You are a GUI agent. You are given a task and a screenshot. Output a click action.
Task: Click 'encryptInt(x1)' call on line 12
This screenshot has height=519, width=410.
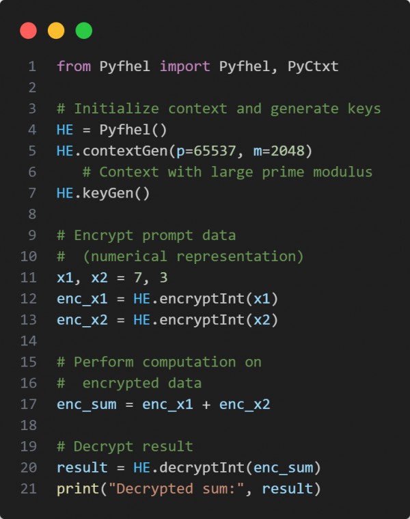pyautogui.click(x=219, y=299)
